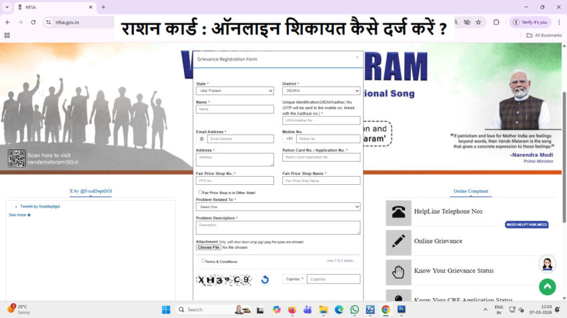
Task: Open All Bookmarks folder
Action: tap(544, 35)
